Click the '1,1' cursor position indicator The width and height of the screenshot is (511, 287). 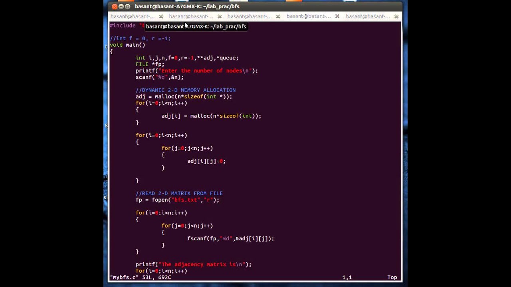coord(347,277)
